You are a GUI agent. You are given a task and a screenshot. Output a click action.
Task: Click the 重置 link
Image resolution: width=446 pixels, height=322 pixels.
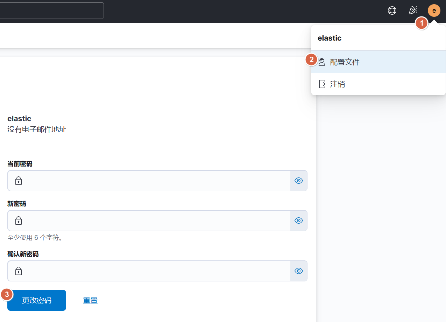[90, 300]
